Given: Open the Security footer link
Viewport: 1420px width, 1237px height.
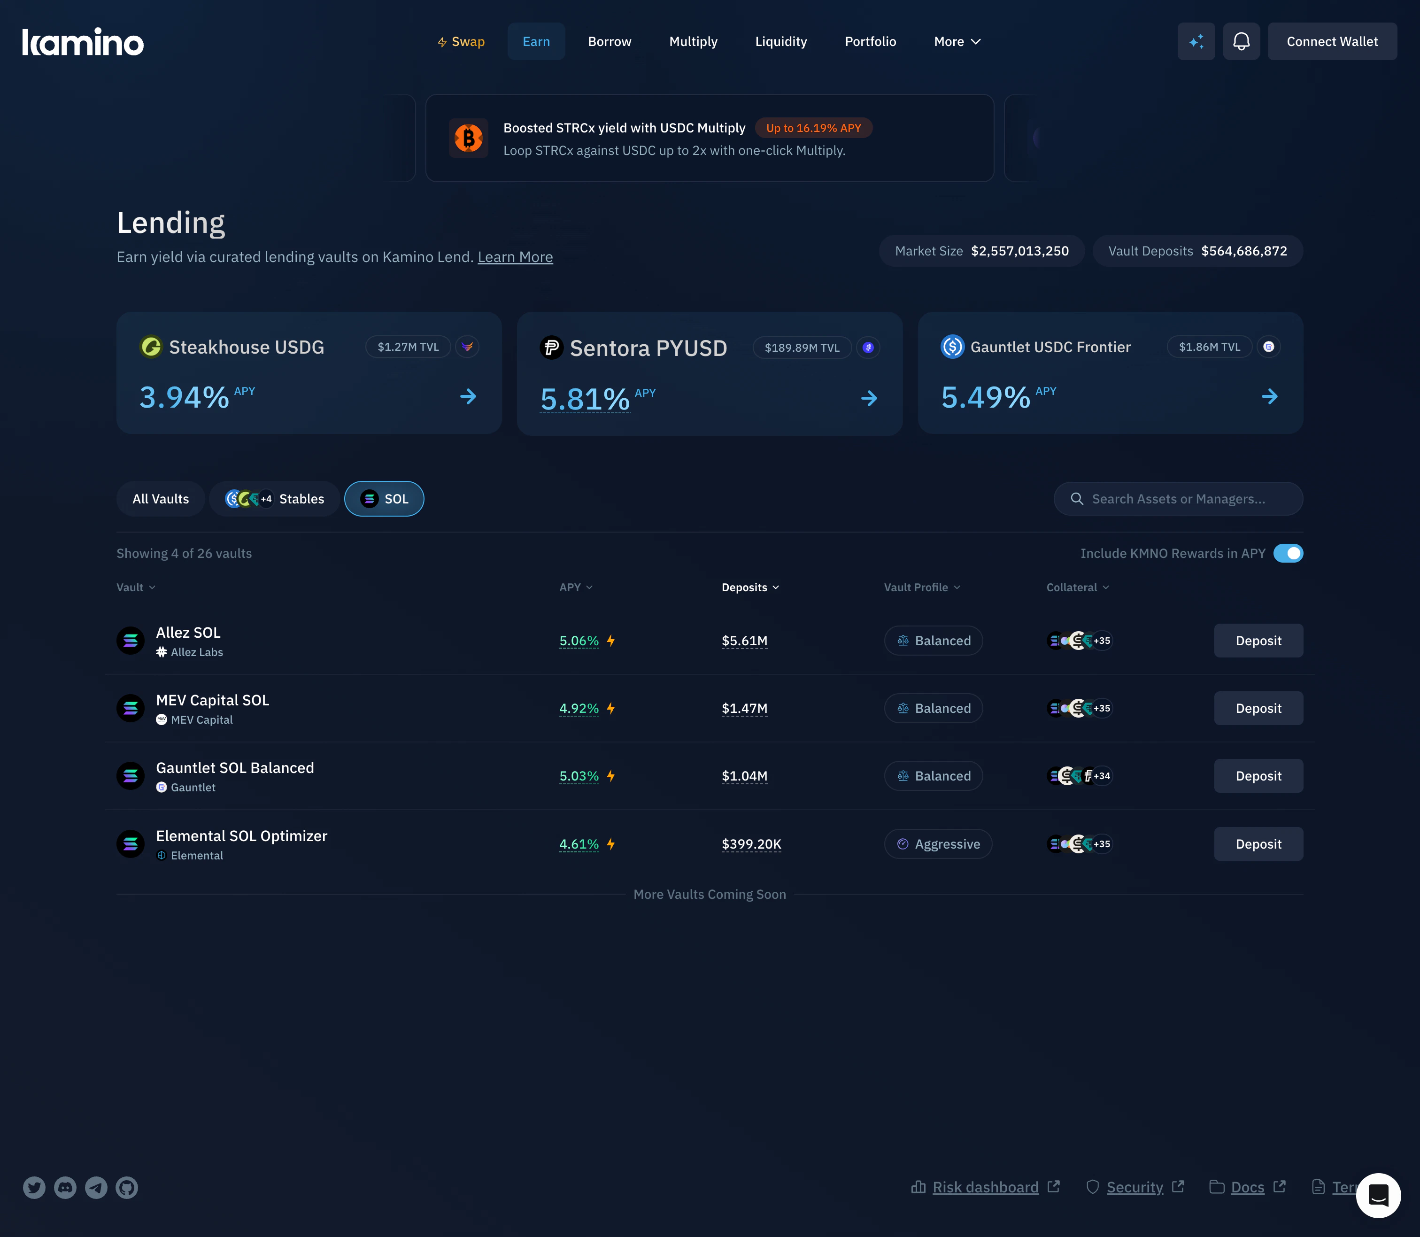Looking at the screenshot, I should [x=1135, y=1187].
